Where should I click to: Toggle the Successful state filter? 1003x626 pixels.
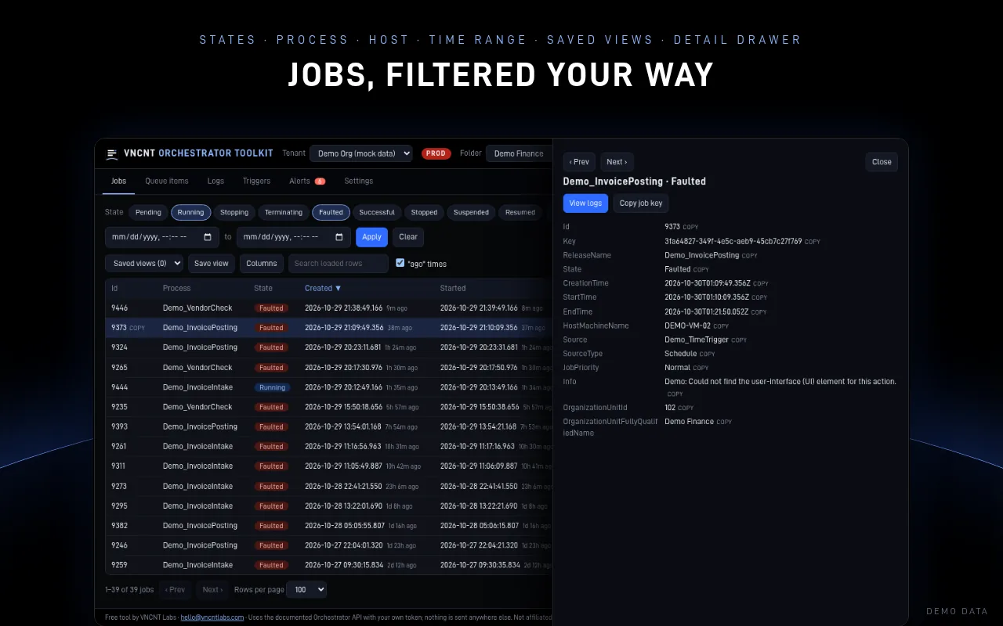pyautogui.click(x=377, y=212)
